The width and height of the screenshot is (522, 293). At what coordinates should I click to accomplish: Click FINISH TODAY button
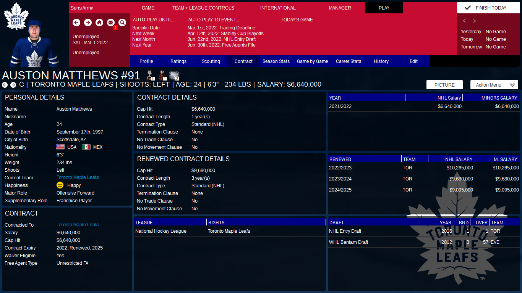pos(488,8)
